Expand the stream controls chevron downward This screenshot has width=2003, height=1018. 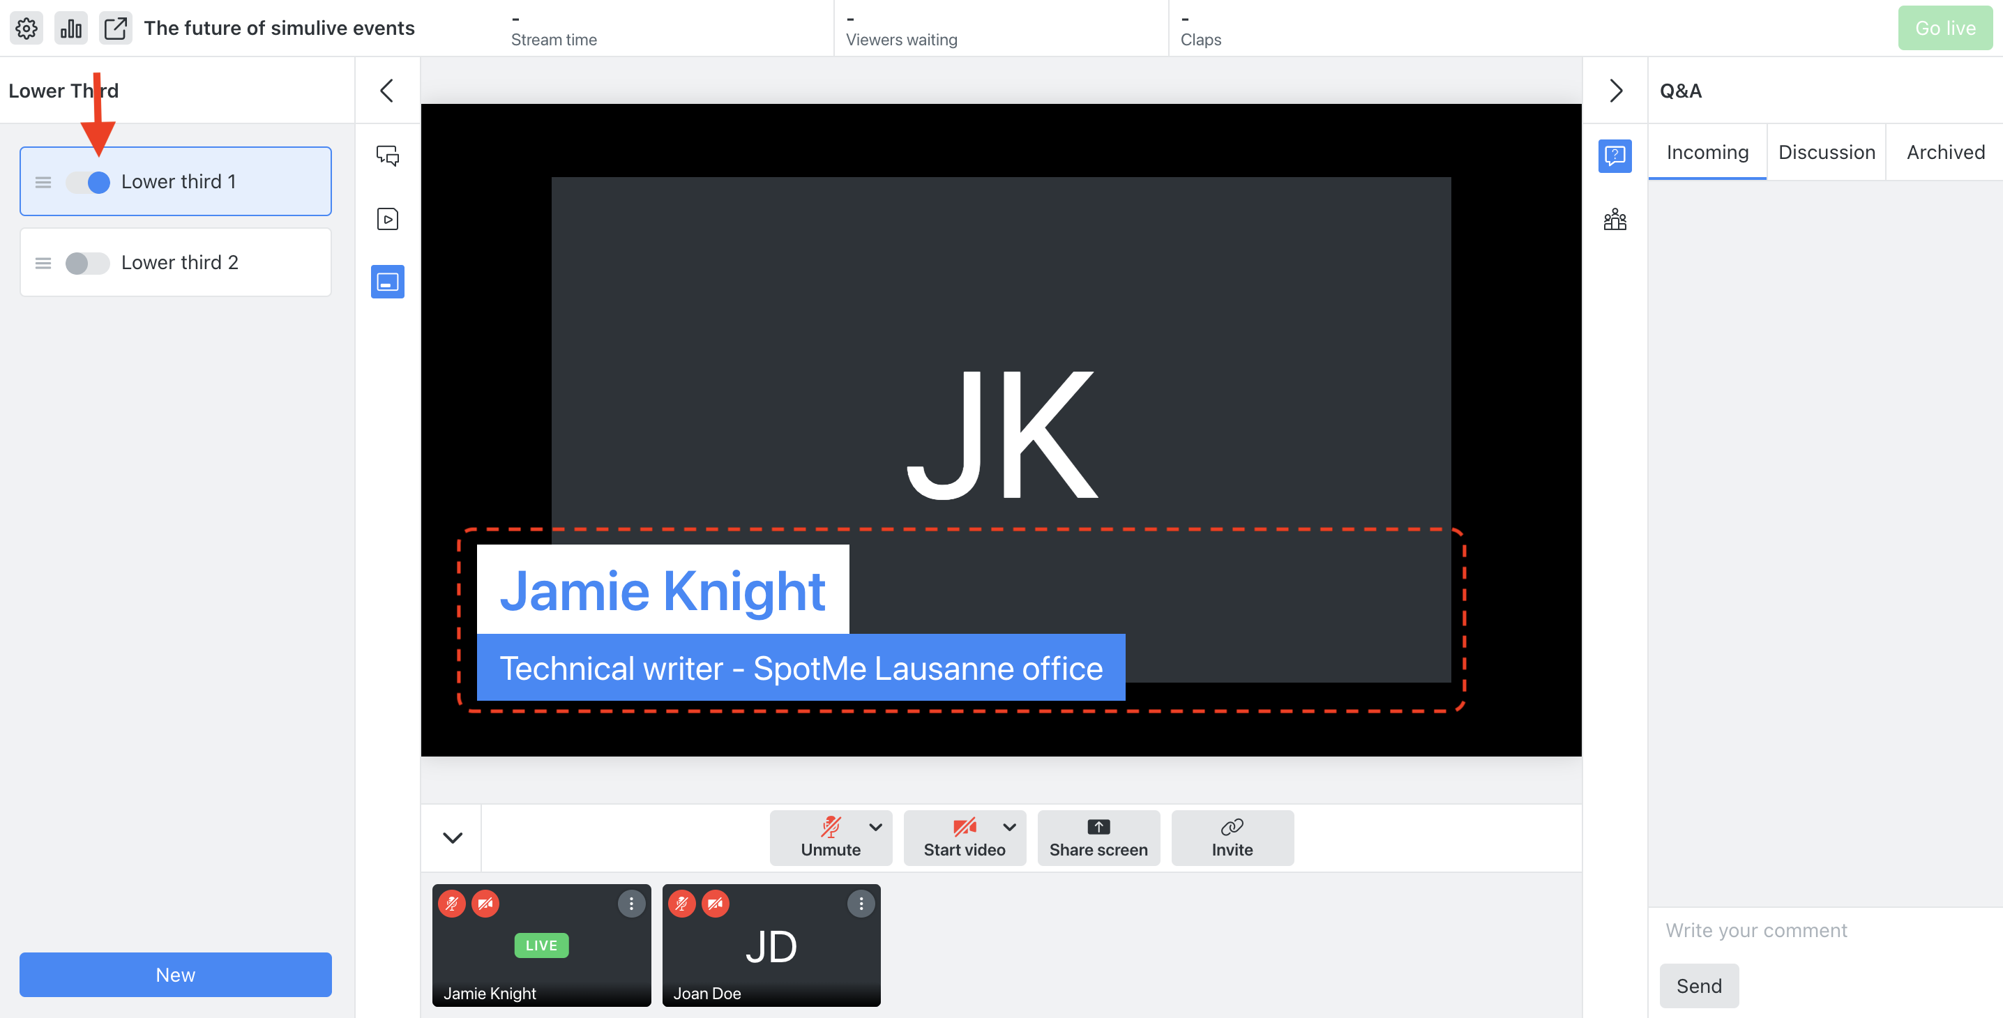452,837
